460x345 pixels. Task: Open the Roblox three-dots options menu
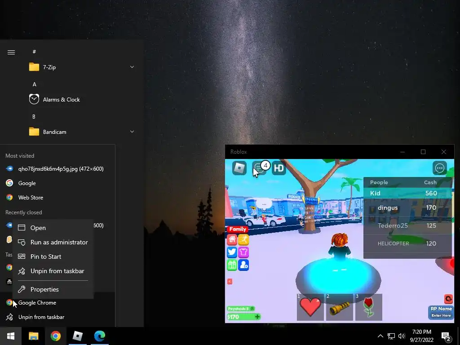[x=439, y=168]
